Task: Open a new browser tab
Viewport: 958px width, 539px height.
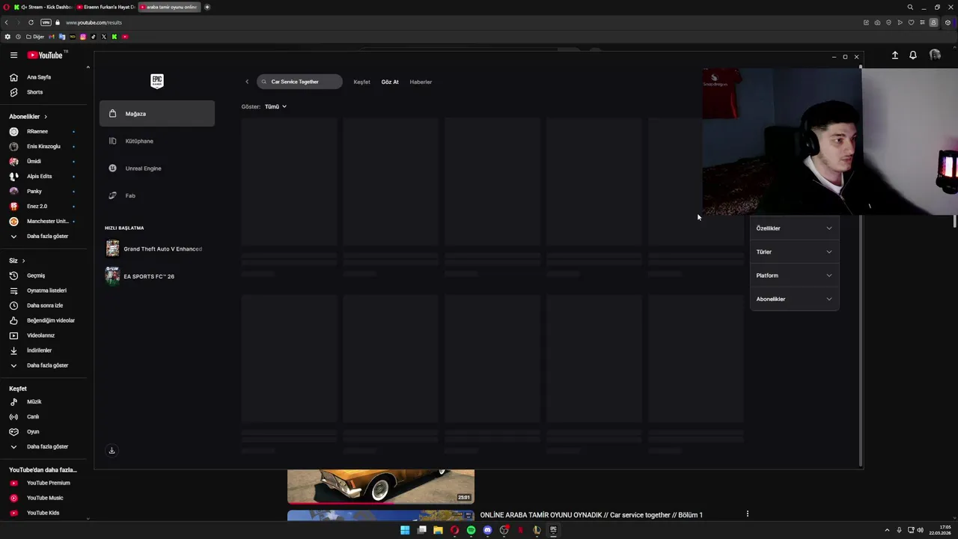Action: pos(207,7)
